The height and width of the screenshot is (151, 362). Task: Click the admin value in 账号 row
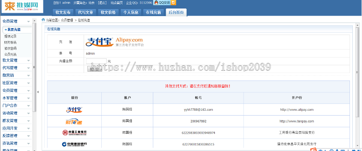tap(90, 54)
